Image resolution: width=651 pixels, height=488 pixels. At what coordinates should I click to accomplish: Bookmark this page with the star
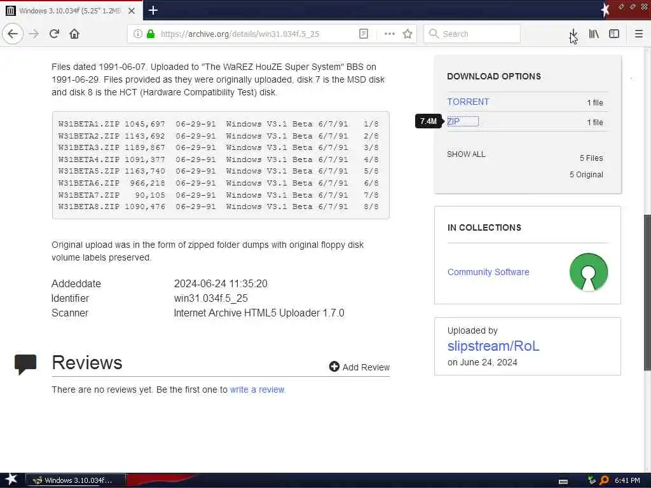click(408, 34)
